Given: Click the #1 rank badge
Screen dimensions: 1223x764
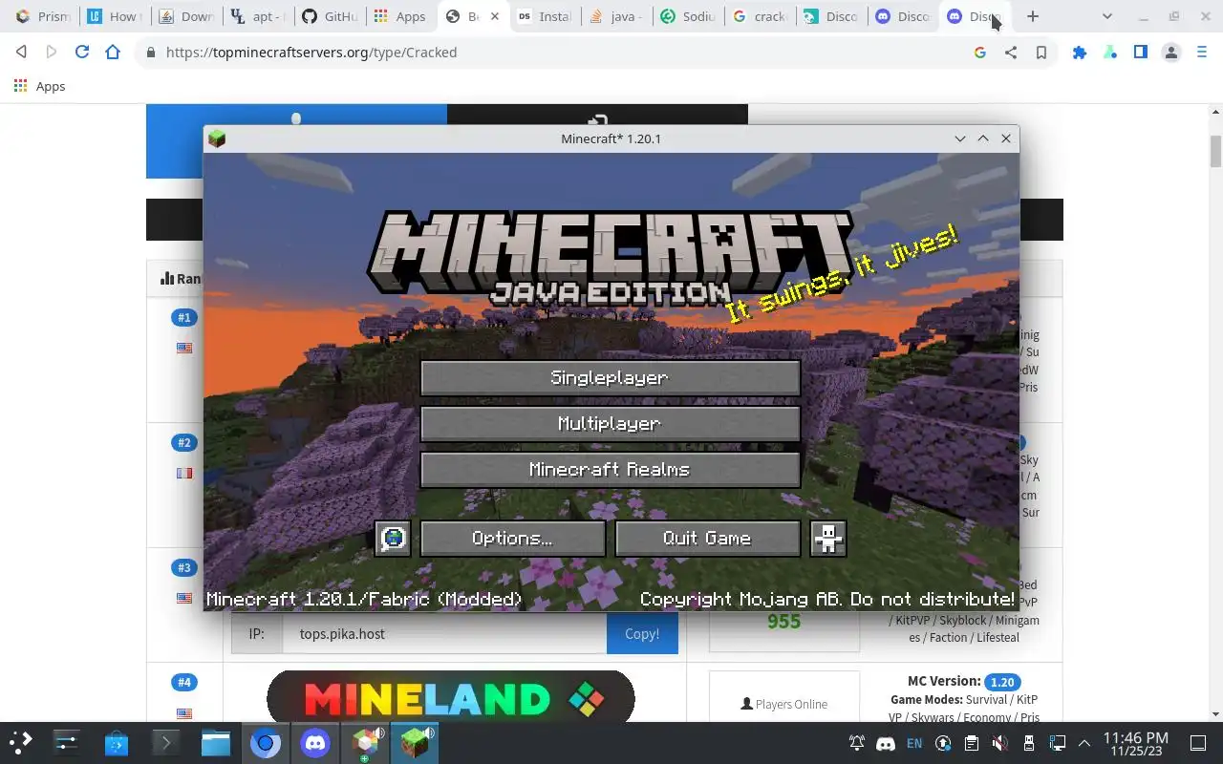Looking at the screenshot, I should click(x=184, y=317).
